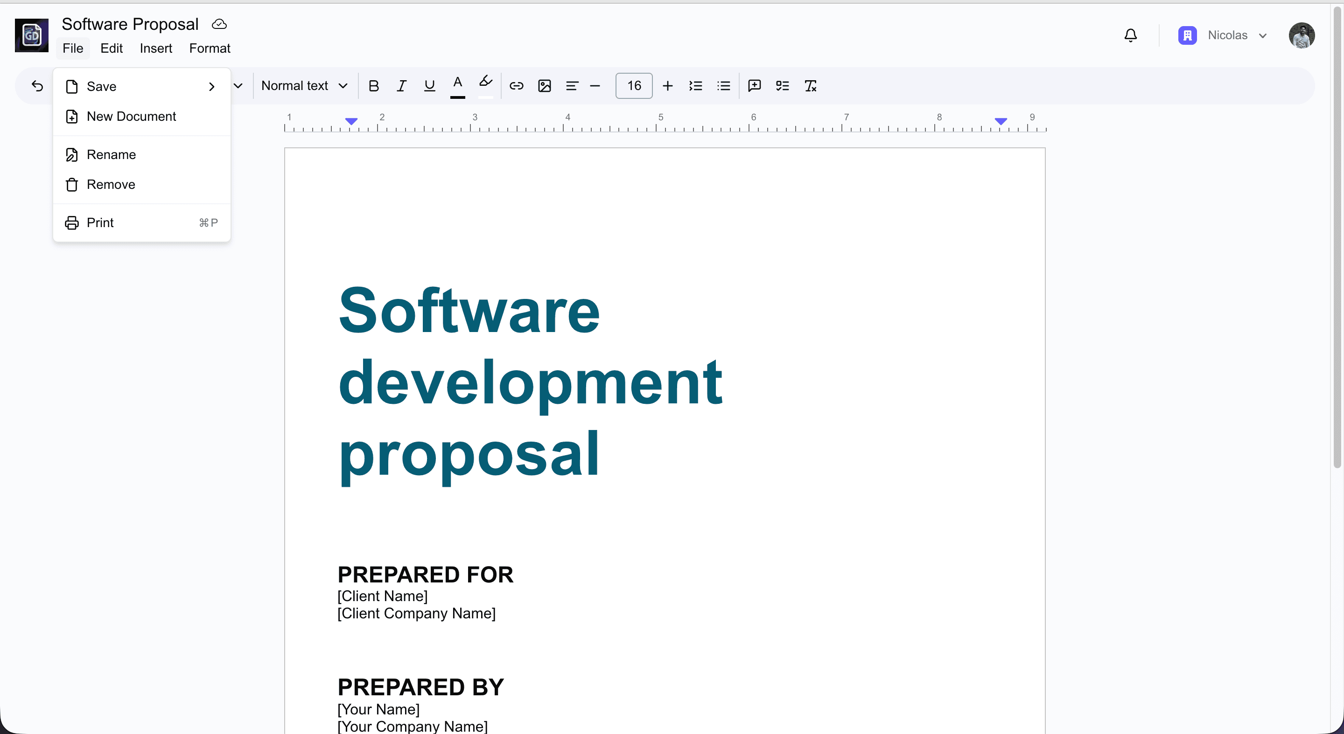Toggle underline formatting
The height and width of the screenshot is (734, 1344).
429,86
